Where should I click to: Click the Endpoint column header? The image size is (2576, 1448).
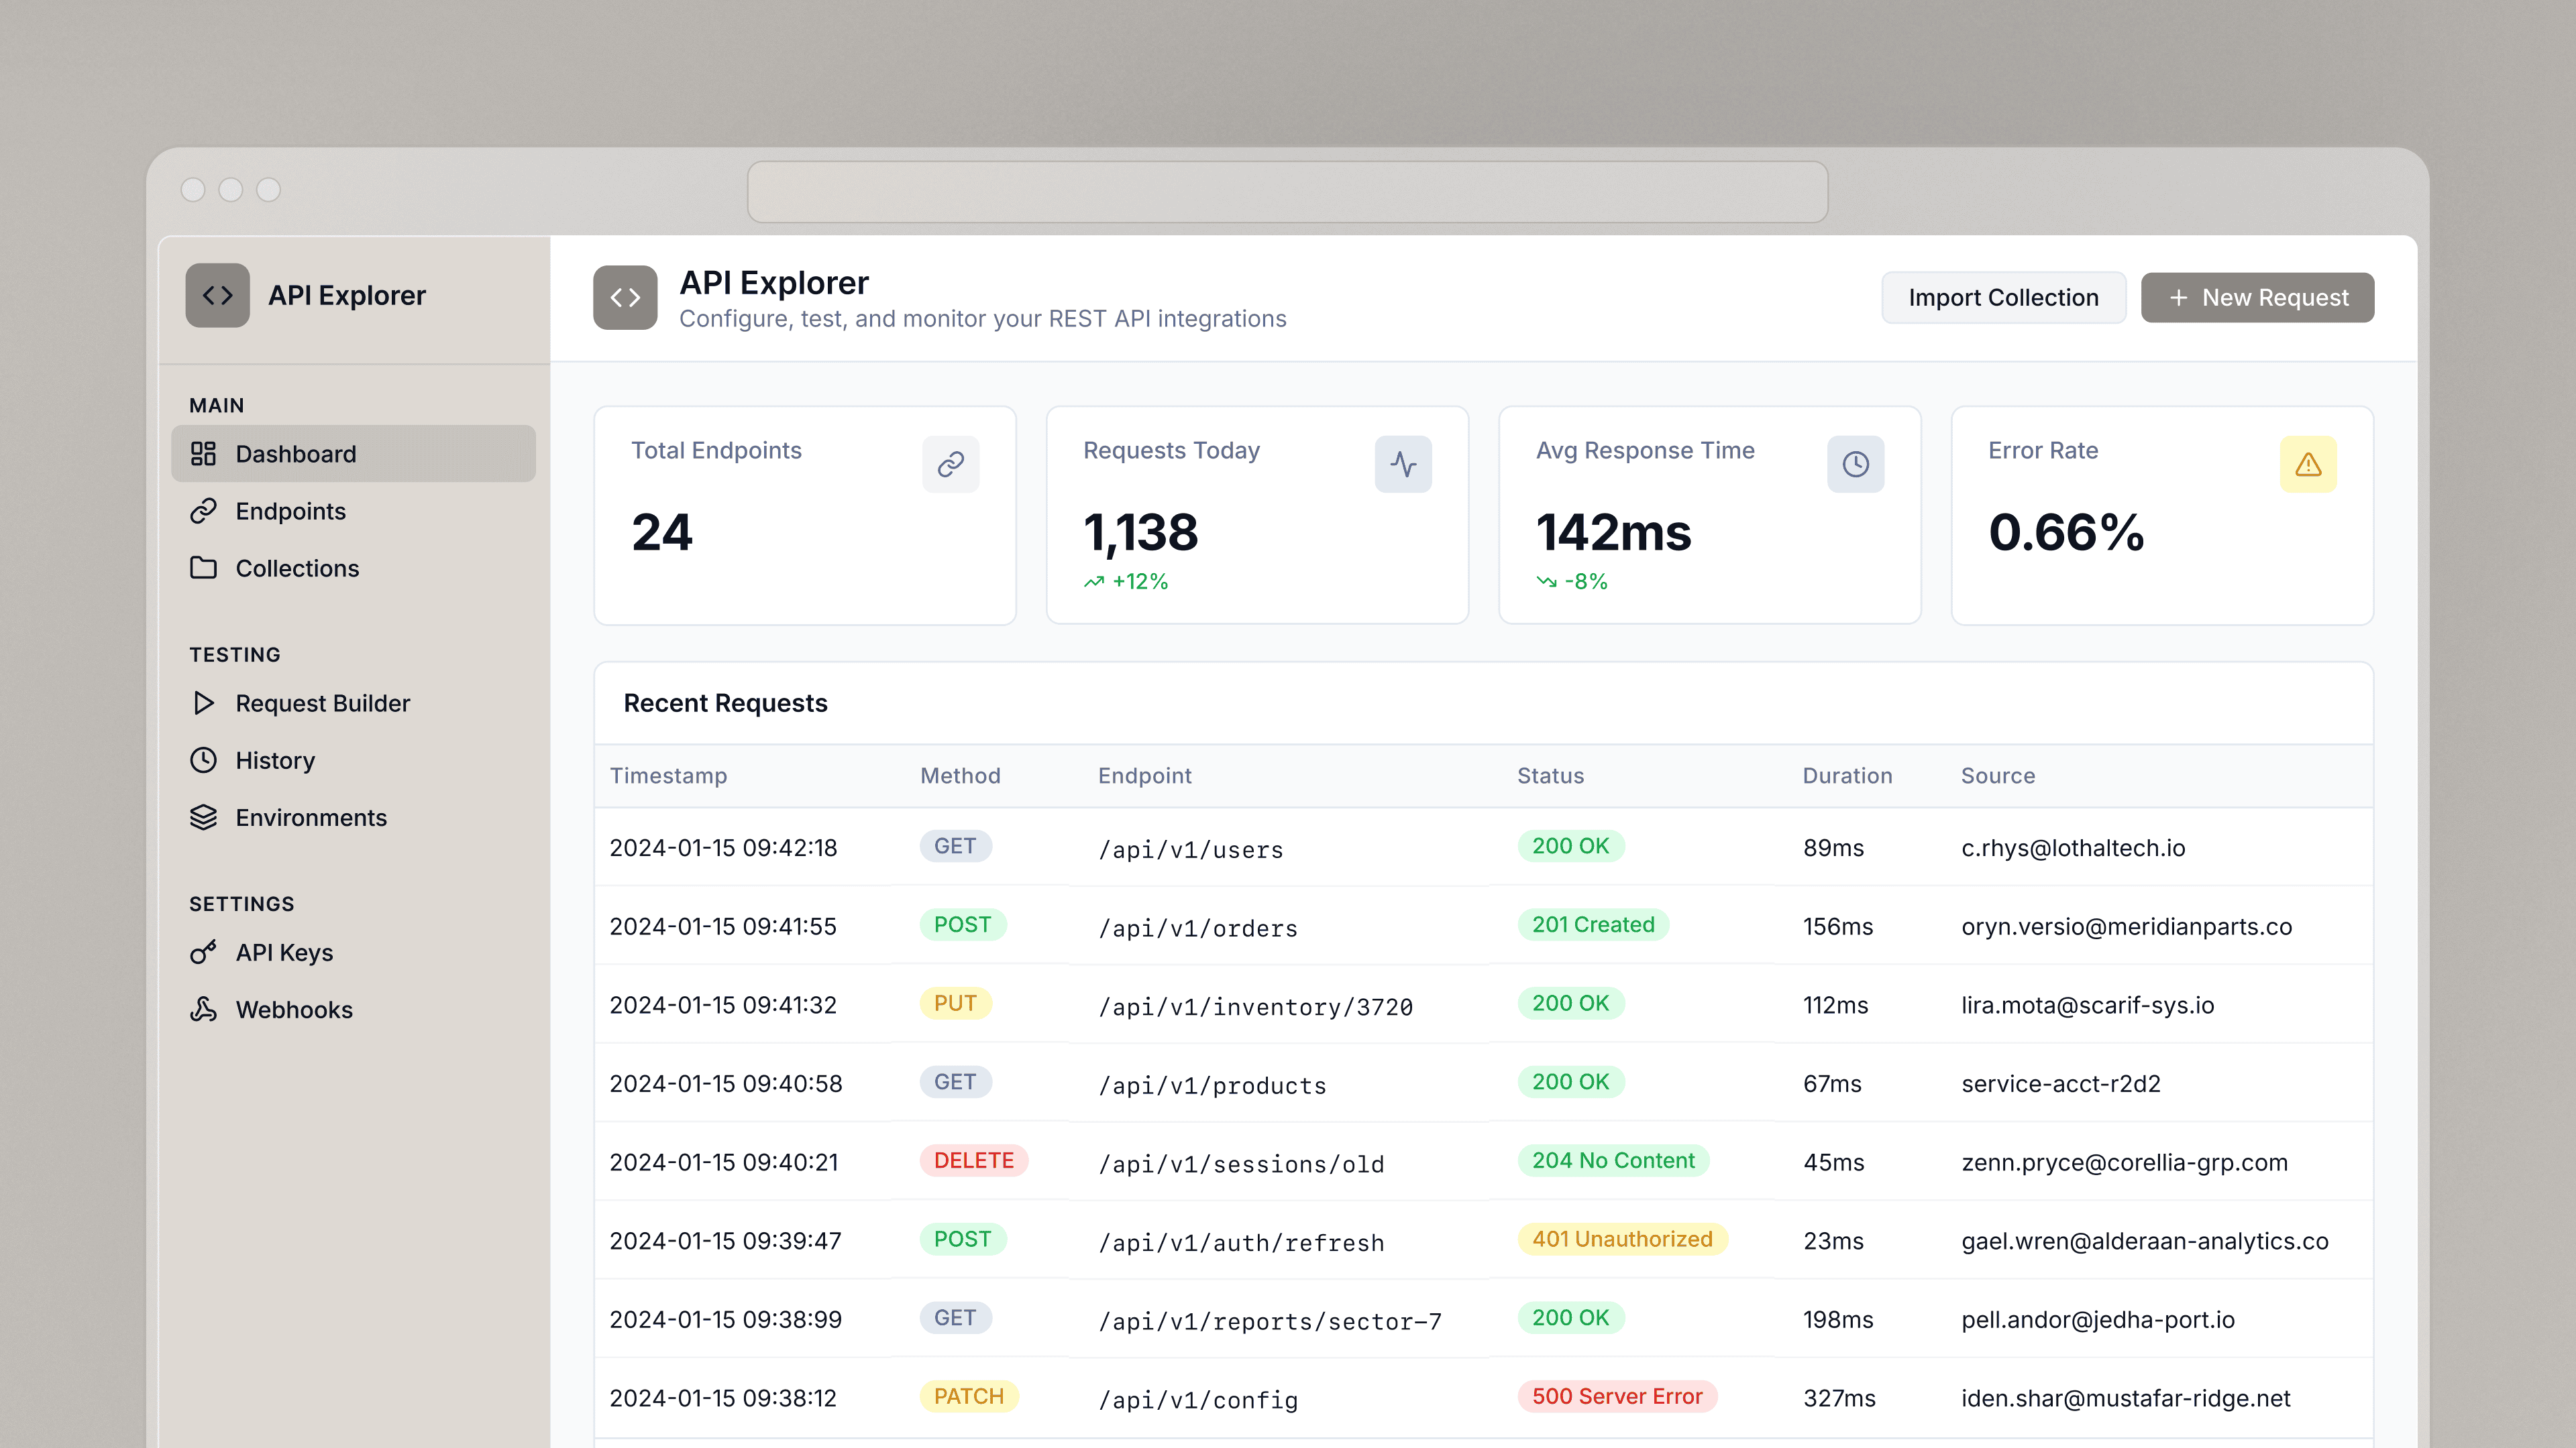click(1144, 776)
